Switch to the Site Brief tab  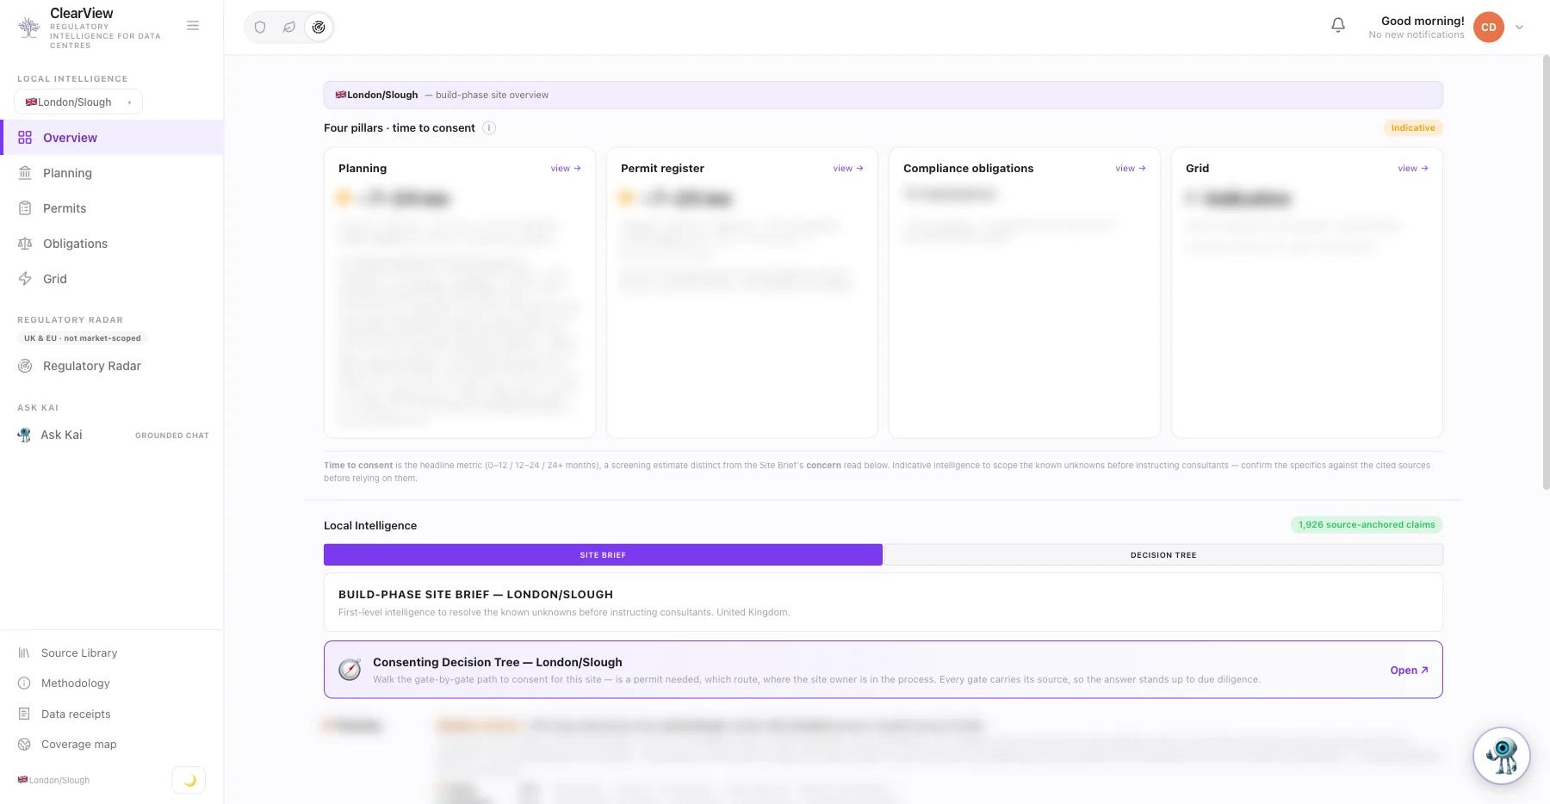click(x=603, y=555)
